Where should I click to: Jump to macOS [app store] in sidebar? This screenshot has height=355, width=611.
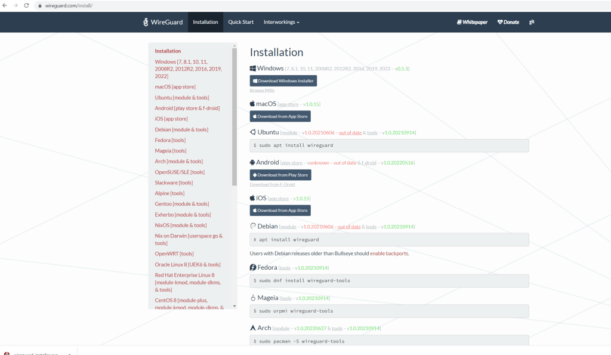tap(175, 87)
